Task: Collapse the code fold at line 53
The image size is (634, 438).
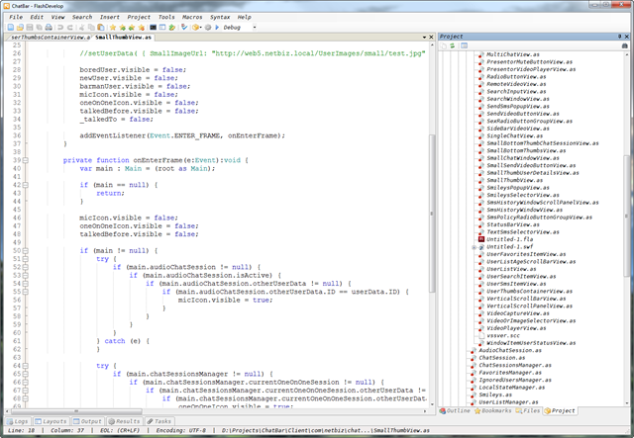Action: (x=26, y=275)
